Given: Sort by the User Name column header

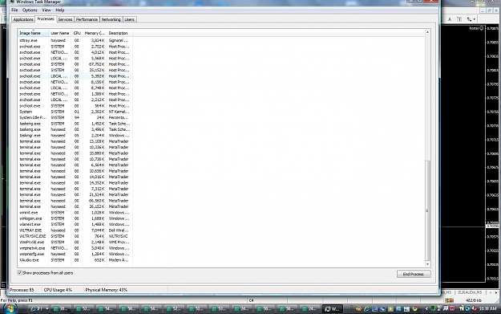Looking at the screenshot, I should click(60, 33).
